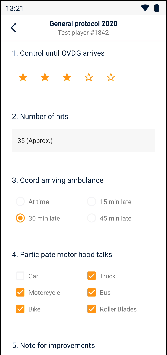Uncheck the Bike checkbox
Screen dimensions: 167x355
pos(20,309)
